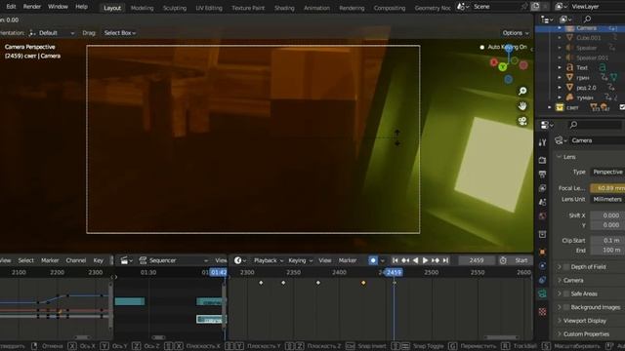The image size is (625, 351).
Task: Open the Scene properties tab
Action: point(542,202)
